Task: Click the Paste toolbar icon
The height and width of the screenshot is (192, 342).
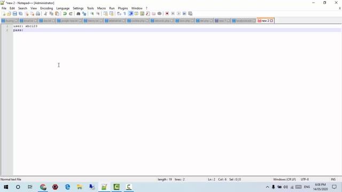Action: click(x=57, y=14)
